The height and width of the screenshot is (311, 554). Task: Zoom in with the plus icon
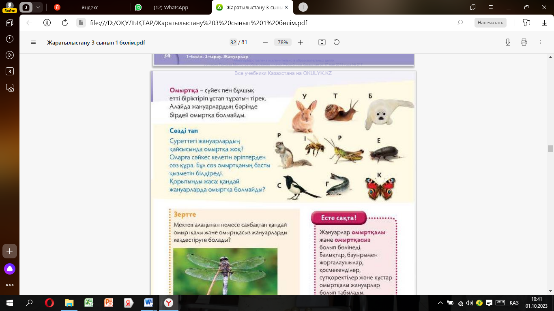[x=300, y=43]
